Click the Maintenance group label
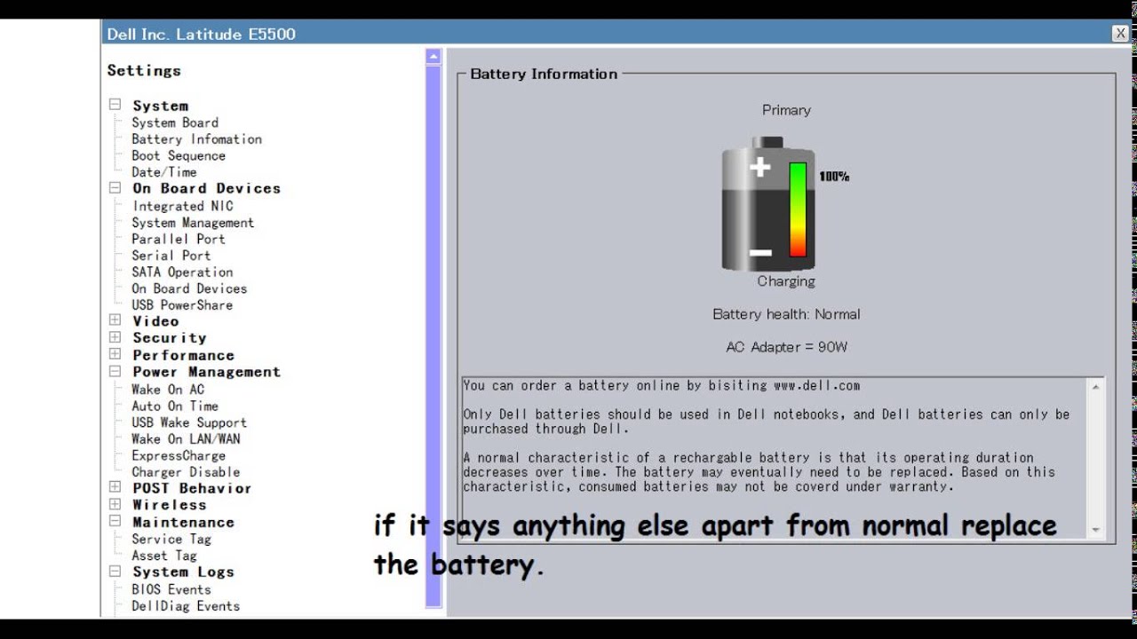 click(x=184, y=522)
